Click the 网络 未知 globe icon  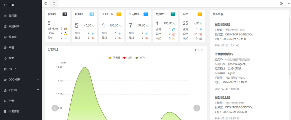[x=201, y=39]
